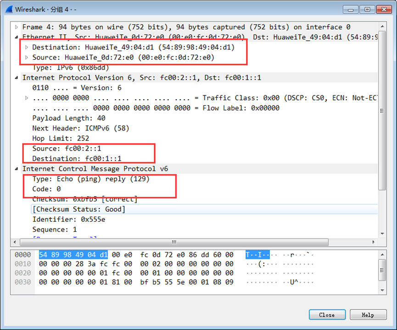Collapse the Internet Protocol Version 6 section
Viewport: 397px width, 330px height.
click(17, 78)
